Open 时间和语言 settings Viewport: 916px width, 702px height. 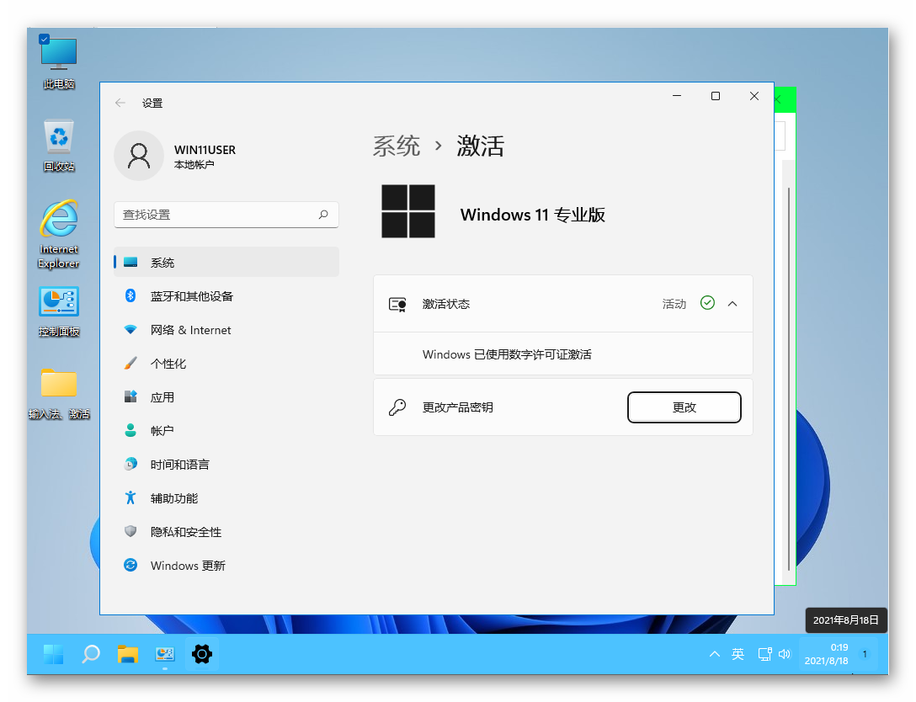(226, 465)
